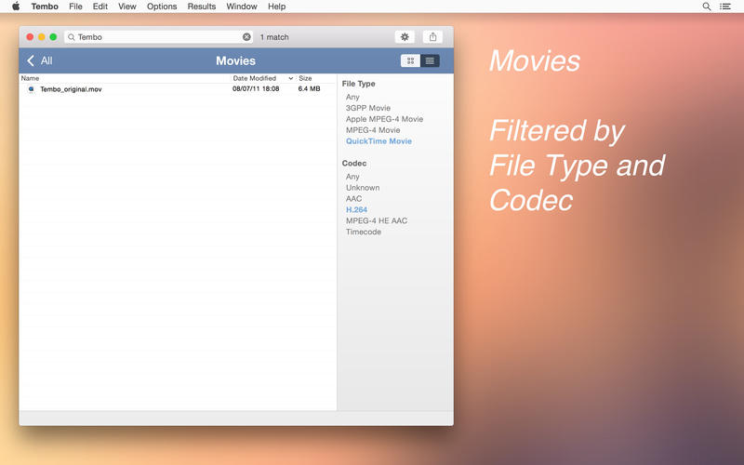Click into the Tembo search field
This screenshot has width=744, height=465.
pos(153,37)
